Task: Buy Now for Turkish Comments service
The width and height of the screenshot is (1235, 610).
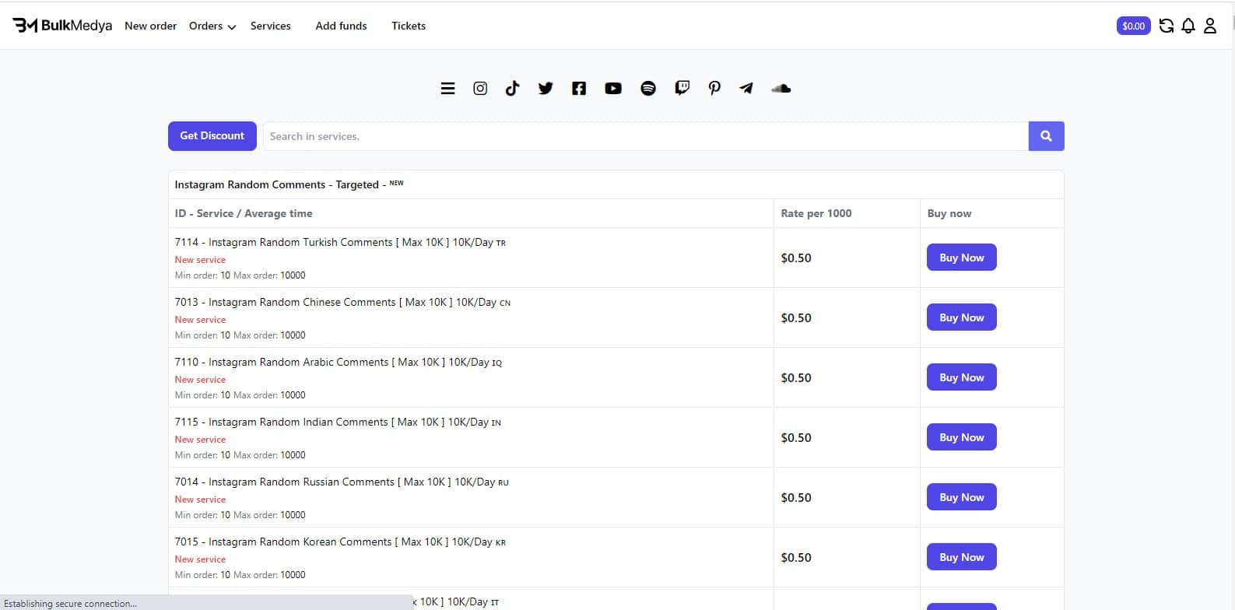Action: 961,258
